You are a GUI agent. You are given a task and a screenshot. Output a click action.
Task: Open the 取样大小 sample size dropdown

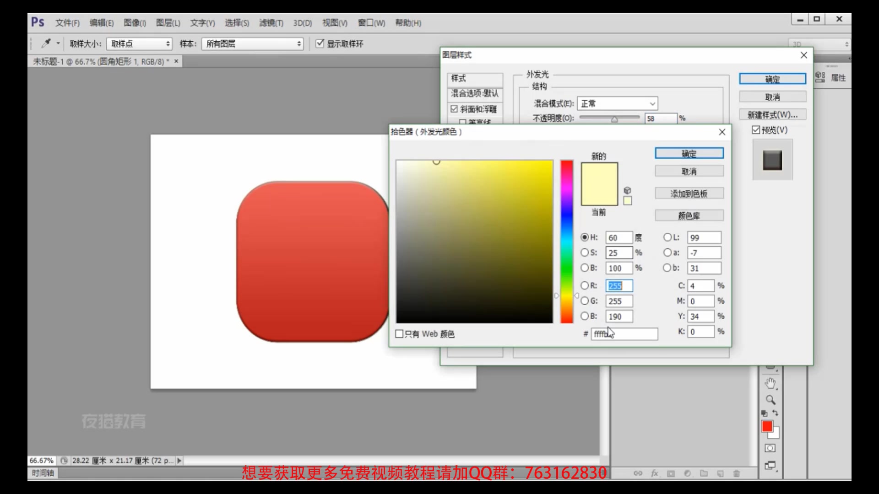click(139, 44)
